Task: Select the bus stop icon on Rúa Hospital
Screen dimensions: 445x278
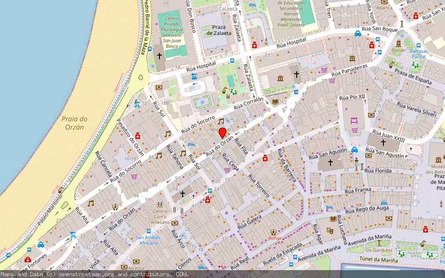Action: pyautogui.click(x=232, y=62)
